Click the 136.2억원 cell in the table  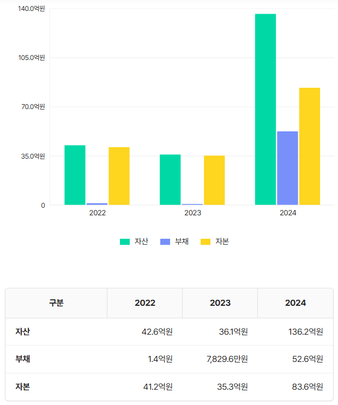point(305,331)
